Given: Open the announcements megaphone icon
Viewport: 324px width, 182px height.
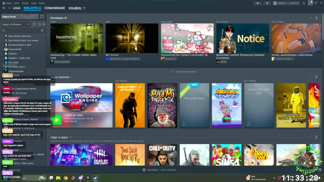Looking at the screenshot, I should tap(258, 3).
